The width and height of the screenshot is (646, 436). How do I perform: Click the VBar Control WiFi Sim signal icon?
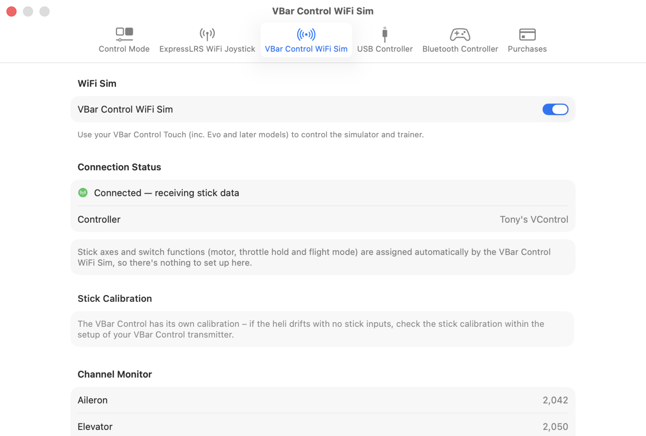(306, 34)
